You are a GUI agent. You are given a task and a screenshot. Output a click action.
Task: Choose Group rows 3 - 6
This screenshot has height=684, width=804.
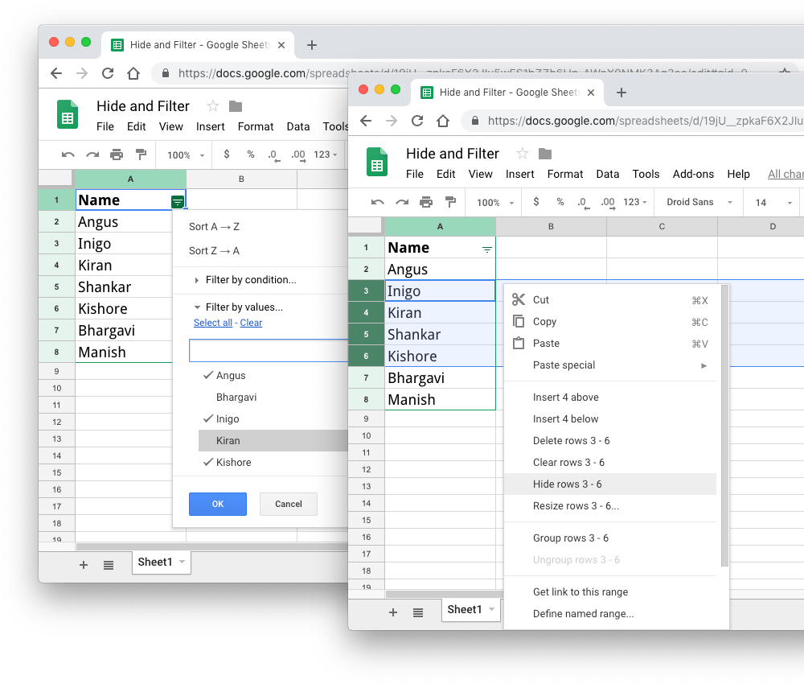(610, 538)
